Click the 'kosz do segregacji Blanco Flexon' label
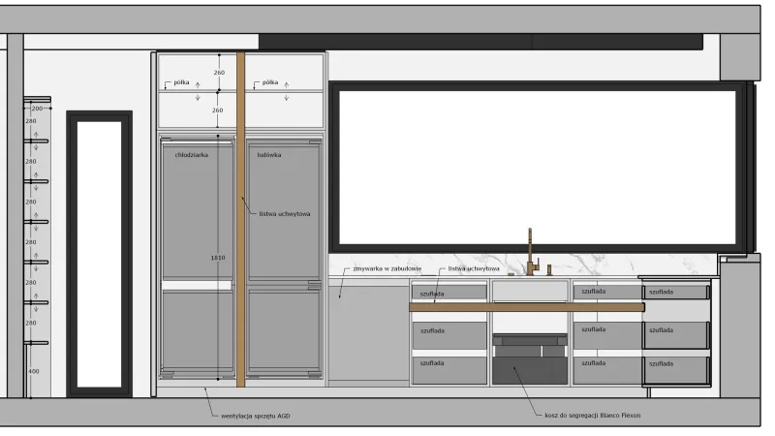This screenshot has width=775, height=436. 593,416
